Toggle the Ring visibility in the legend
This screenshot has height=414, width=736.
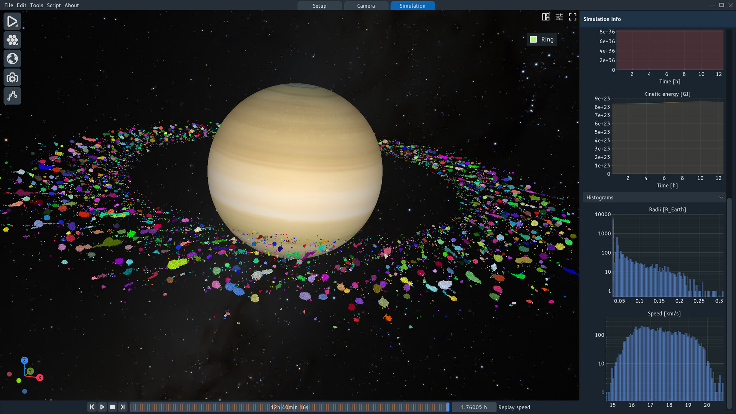(547, 39)
